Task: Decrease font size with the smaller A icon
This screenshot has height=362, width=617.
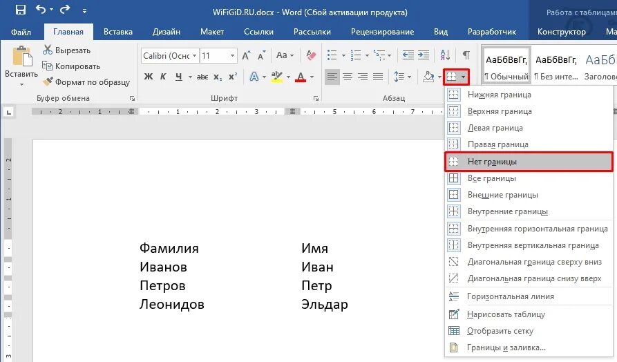Action: (261, 55)
